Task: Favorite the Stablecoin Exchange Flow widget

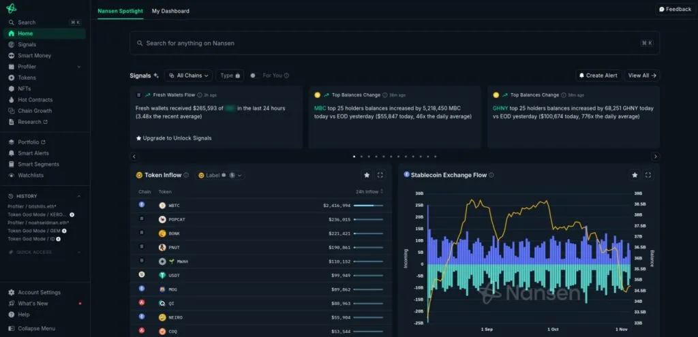Action: coord(635,175)
